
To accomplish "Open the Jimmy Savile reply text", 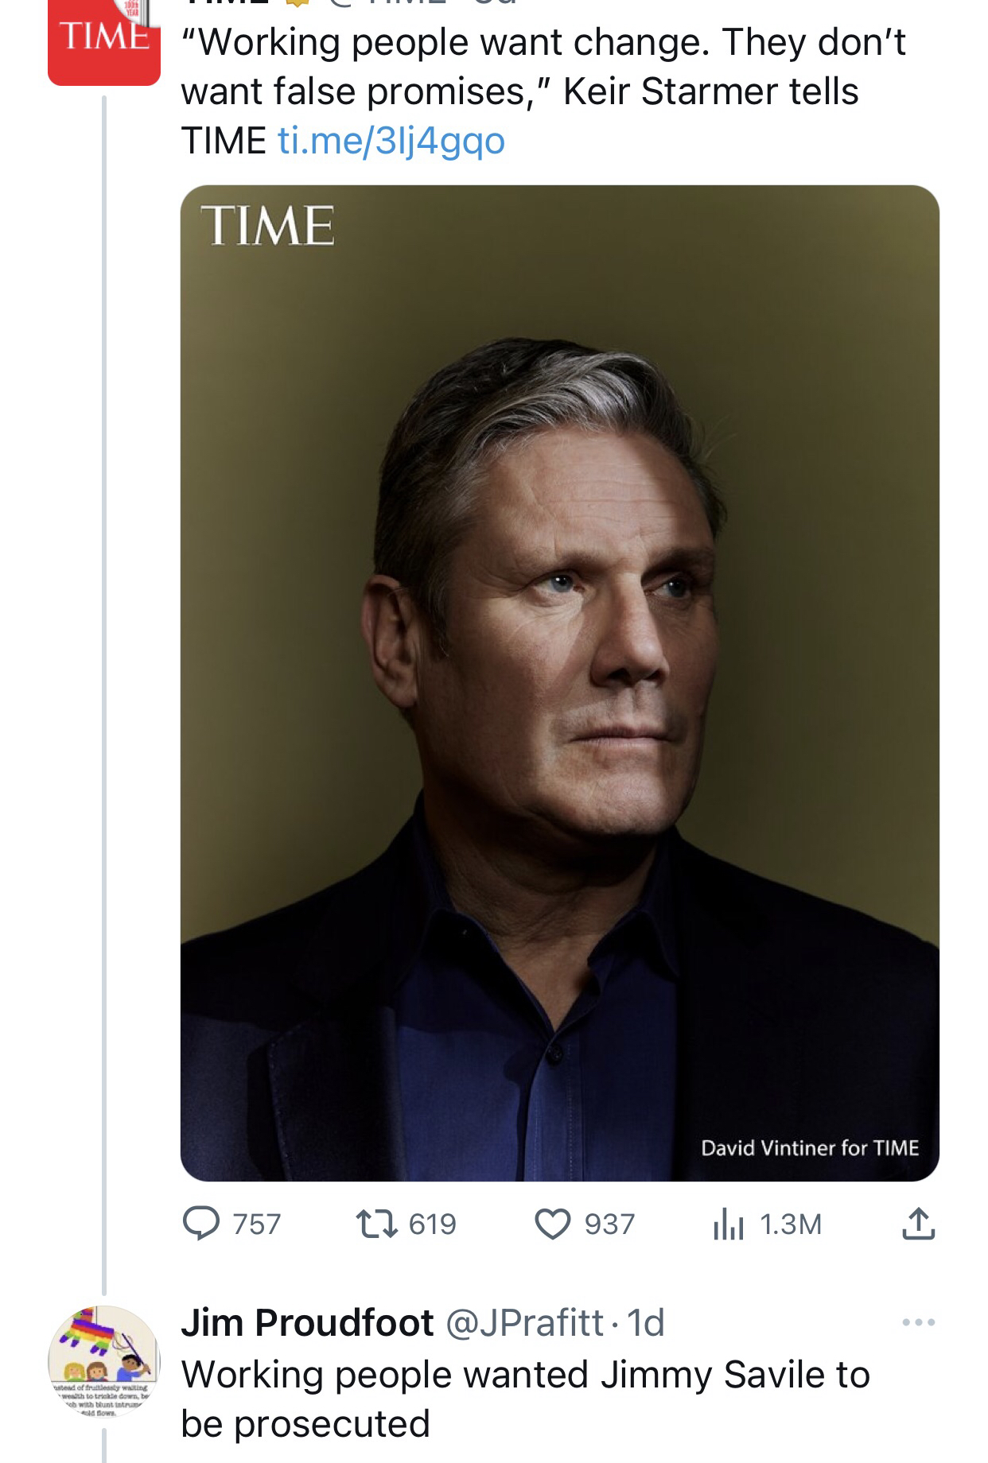I will click(x=525, y=1399).
